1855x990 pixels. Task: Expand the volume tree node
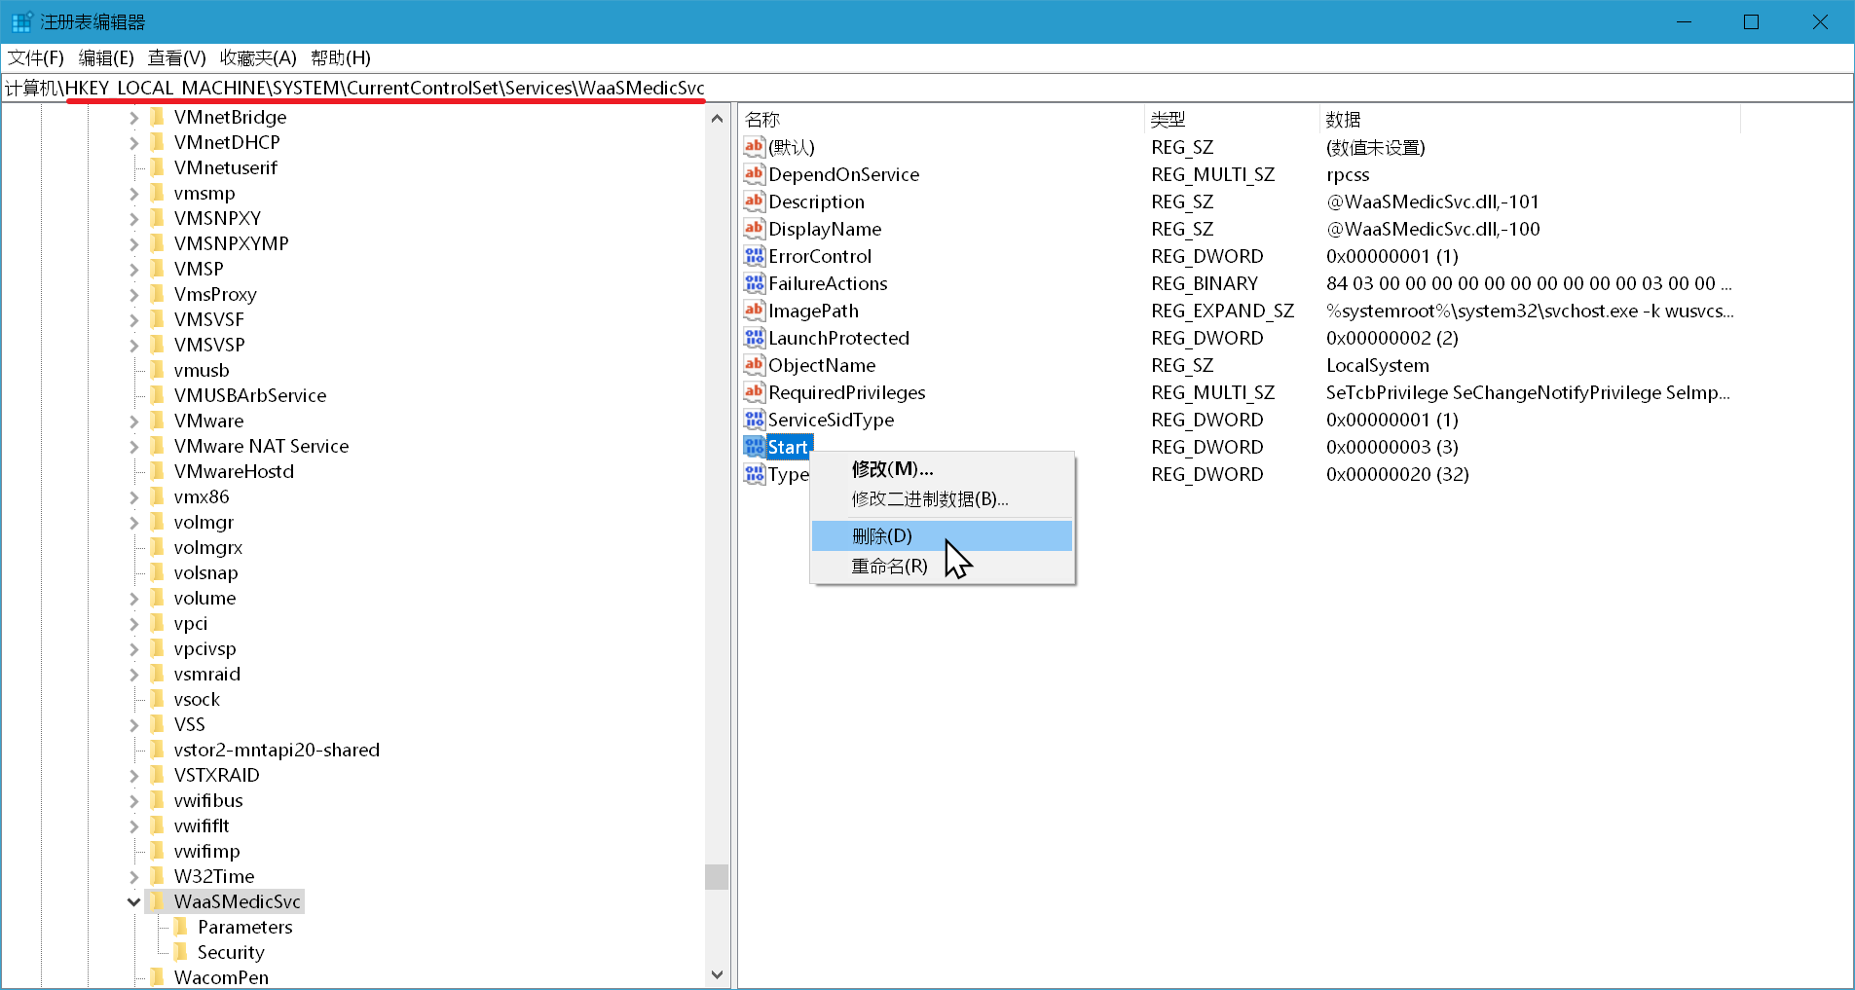click(133, 598)
